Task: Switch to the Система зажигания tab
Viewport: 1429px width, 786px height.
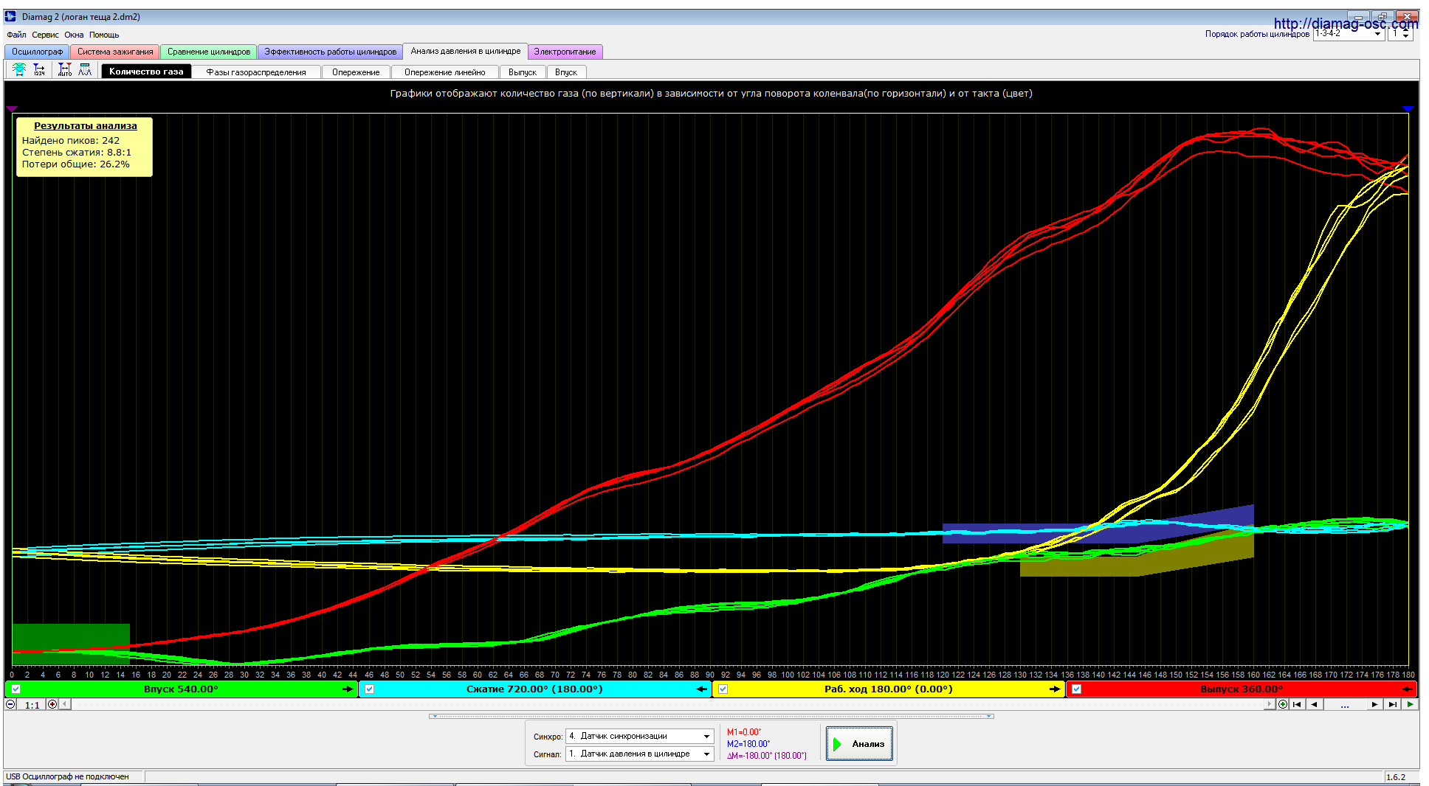Action: pos(115,52)
